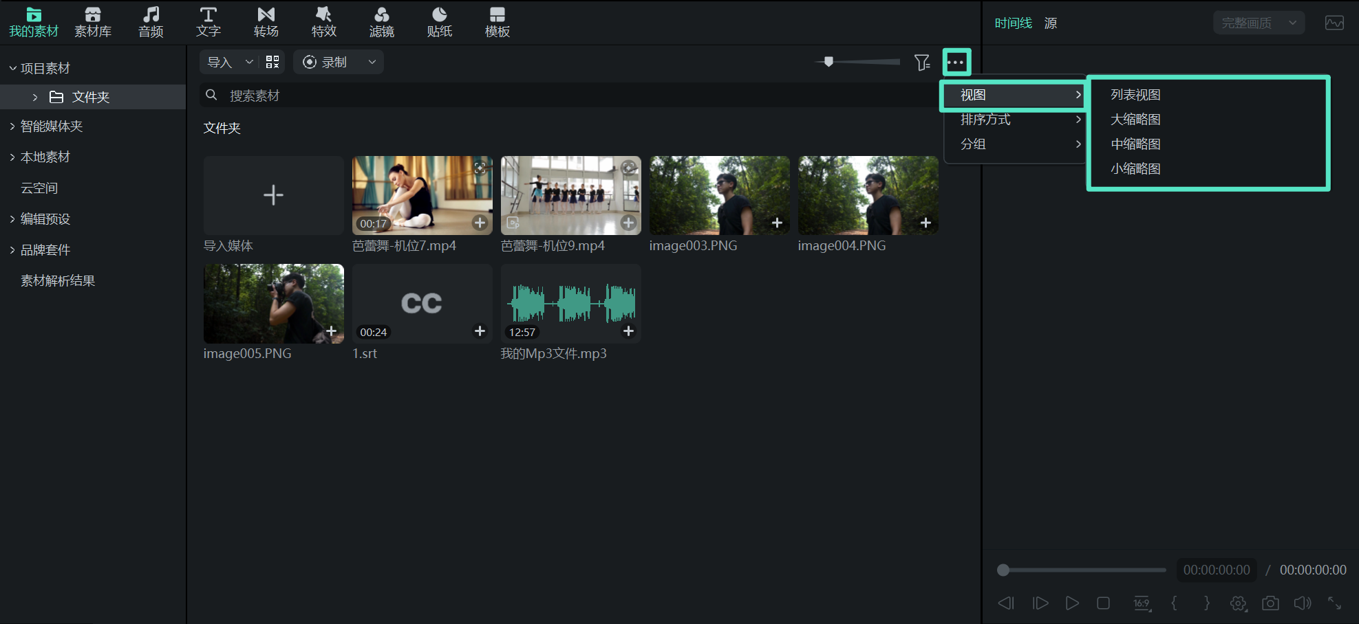Click the preview settings gear icon
Screen dimensions: 1359x624
(x=1239, y=603)
